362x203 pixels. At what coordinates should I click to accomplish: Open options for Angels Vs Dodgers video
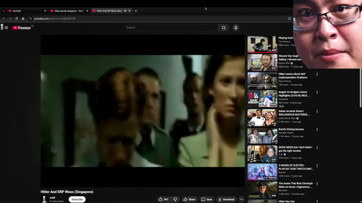click(317, 92)
